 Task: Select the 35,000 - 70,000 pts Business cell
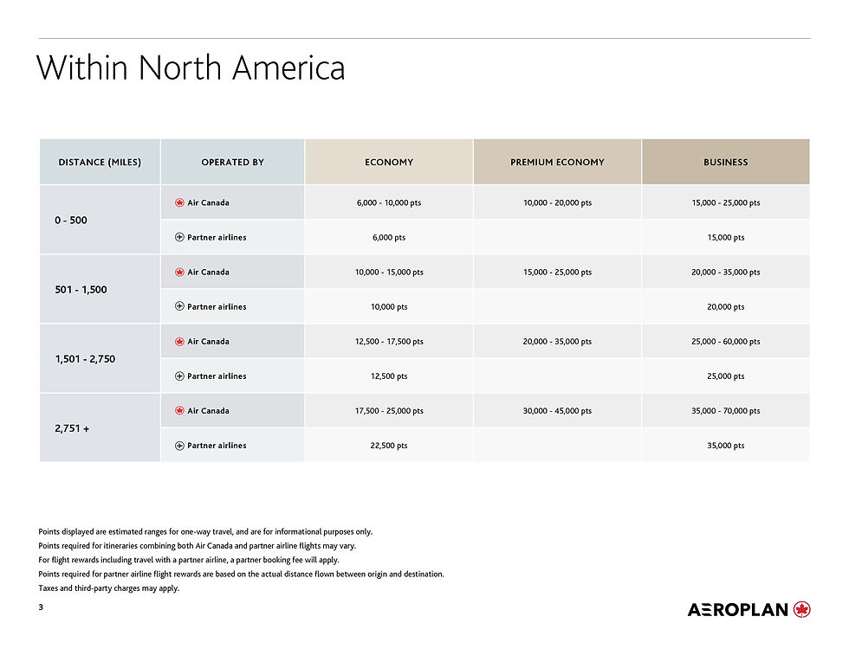tap(725, 411)
